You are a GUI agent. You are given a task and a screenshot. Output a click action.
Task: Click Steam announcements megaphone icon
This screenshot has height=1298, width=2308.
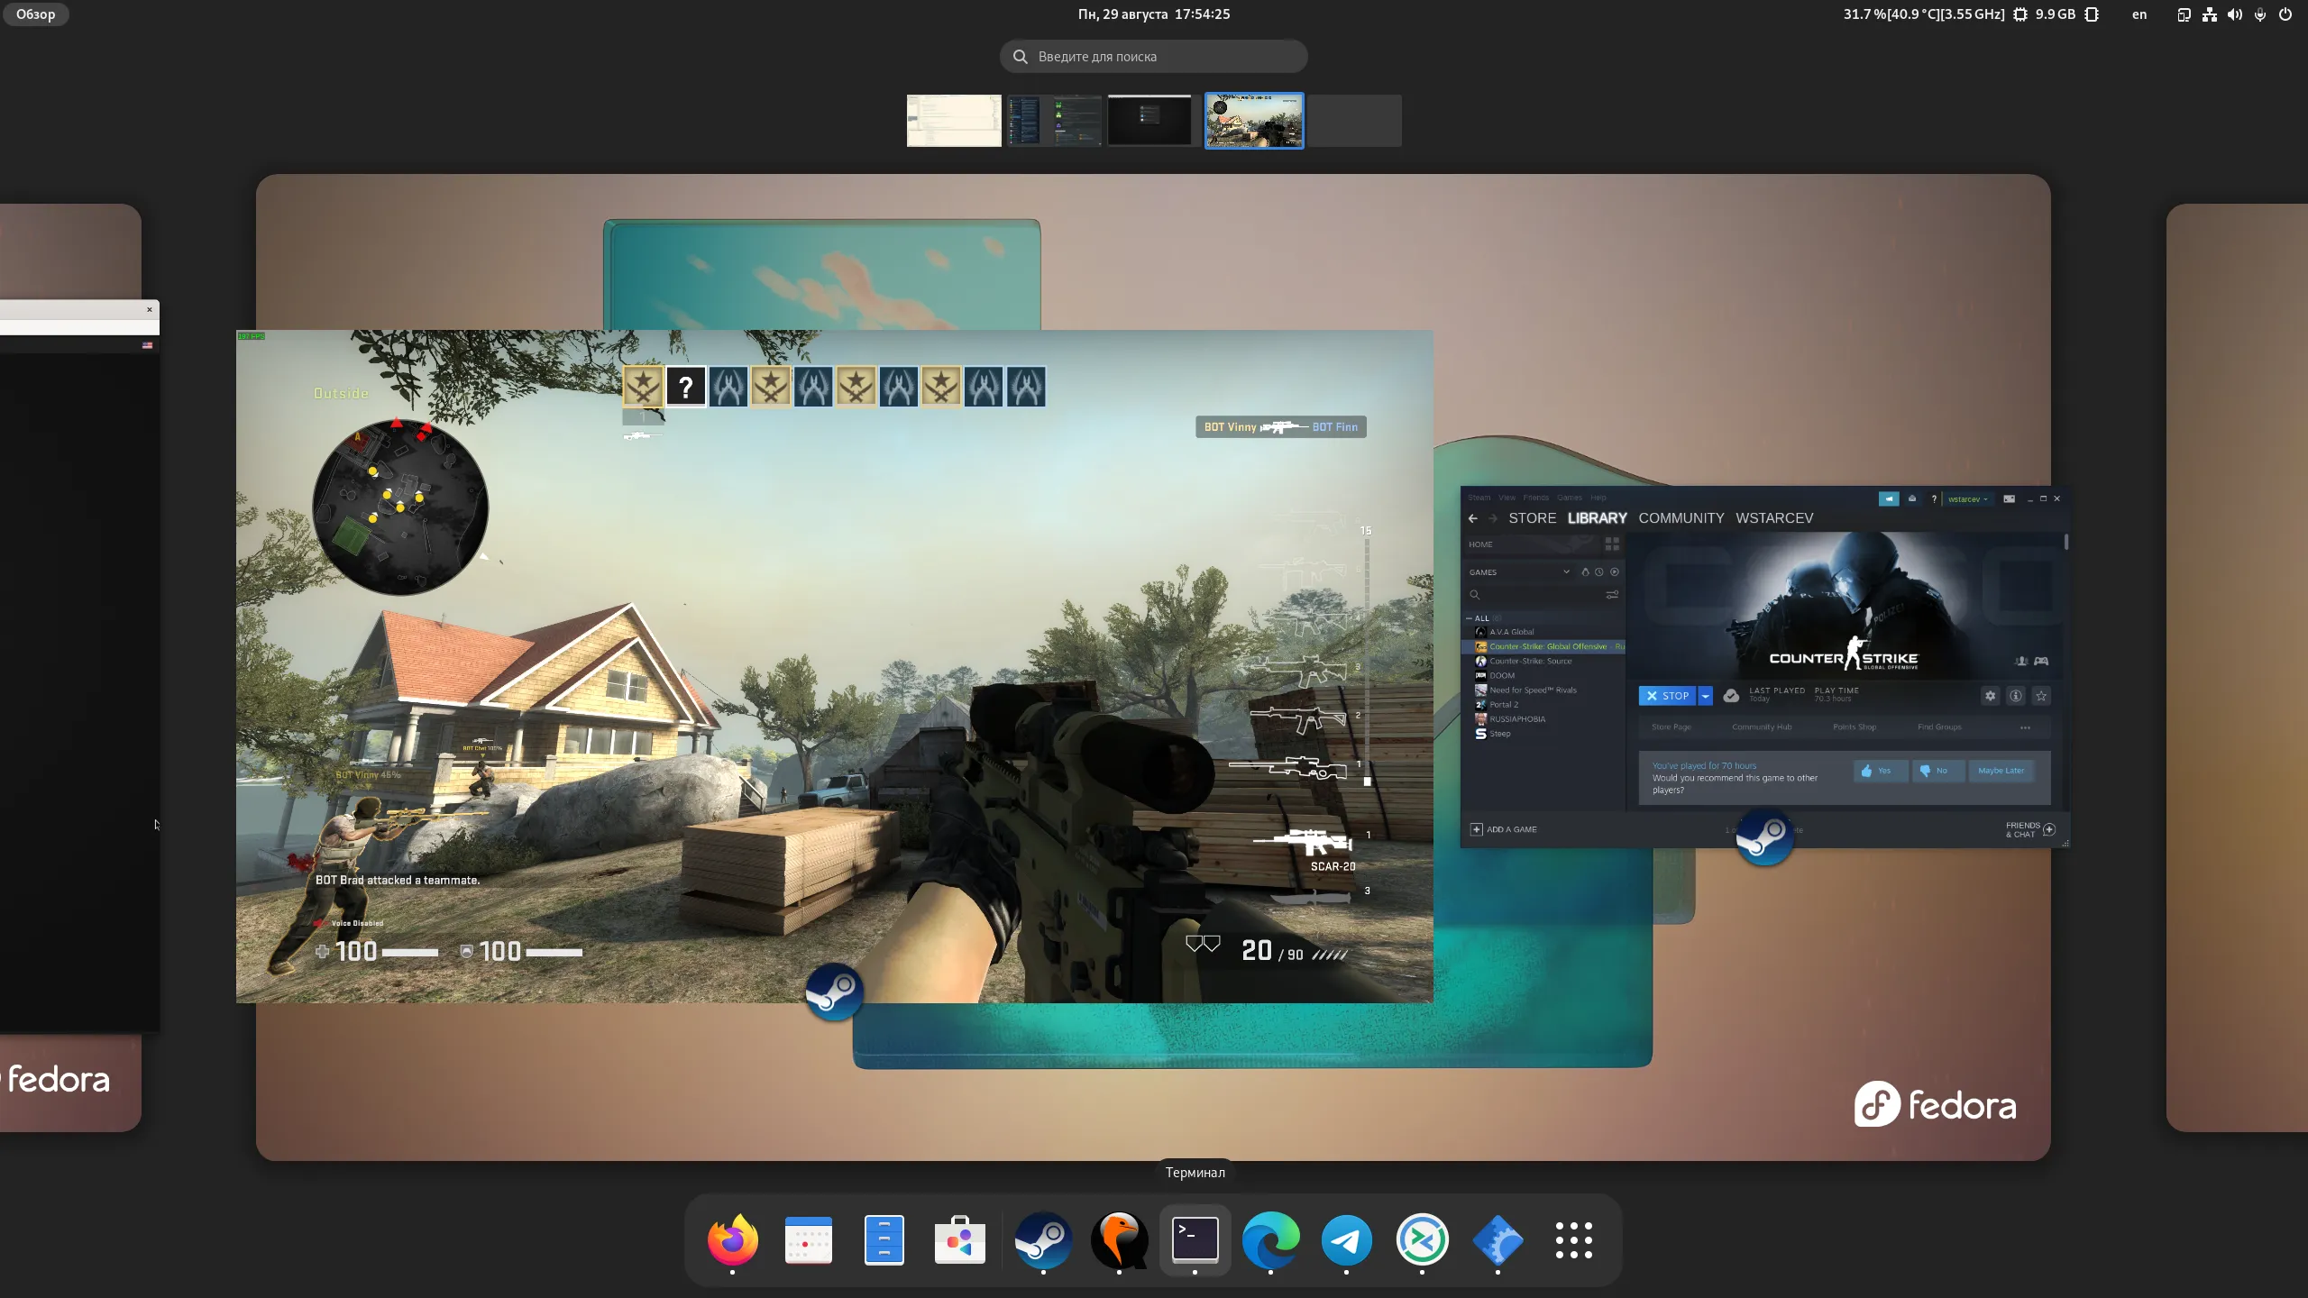pyautogui.click(x=1888, y=498)
